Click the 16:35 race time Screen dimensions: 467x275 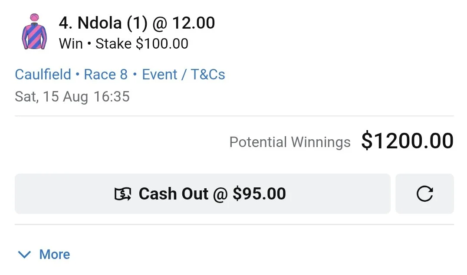(x=112, y=96)
